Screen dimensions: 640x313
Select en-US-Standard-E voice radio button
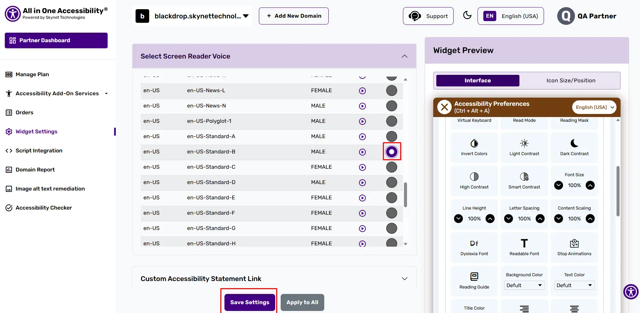392,198
